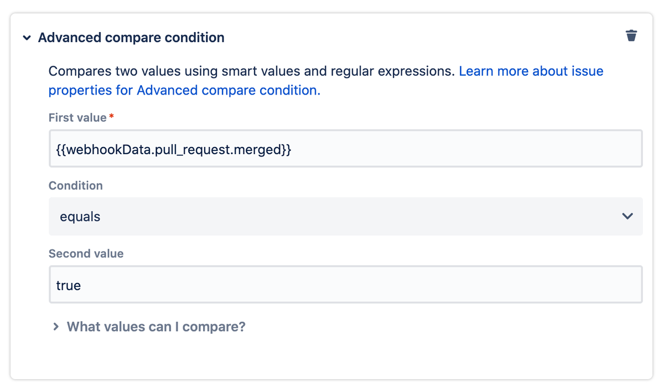Image resolution: width=664 pixels, height=383 pixels.
Task: Click the "true" text in Second value
Action: click(69, 286)
